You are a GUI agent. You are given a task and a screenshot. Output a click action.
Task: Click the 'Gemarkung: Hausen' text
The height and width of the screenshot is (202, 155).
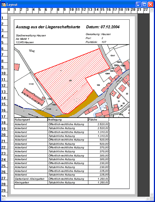pos(98,34)
